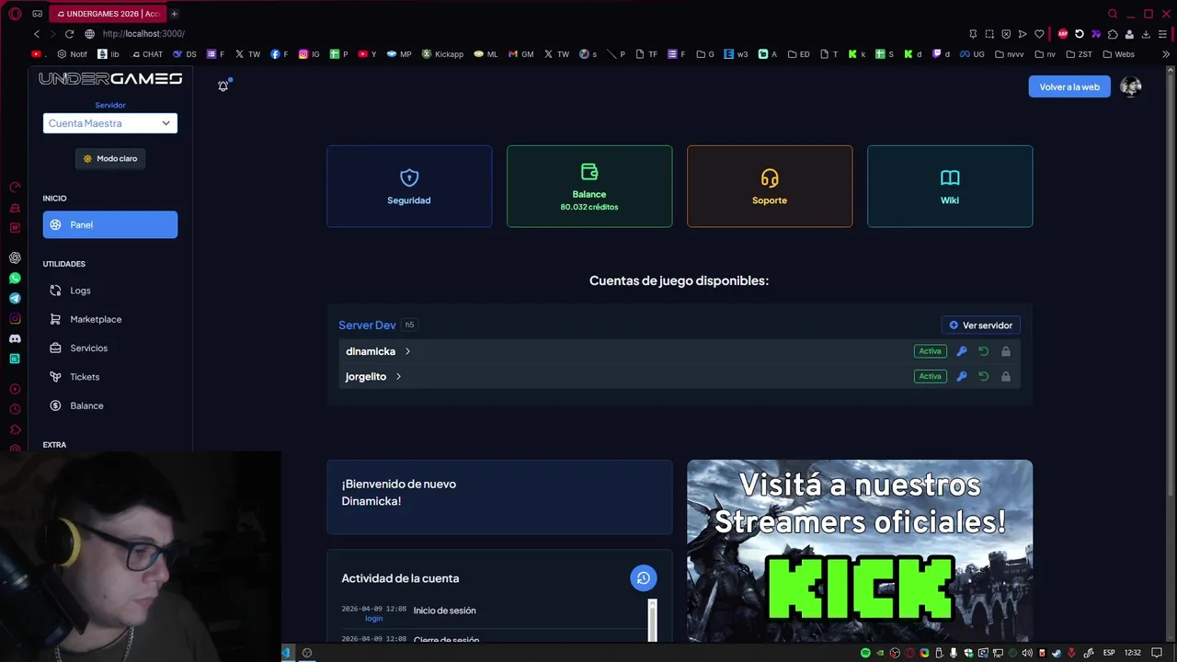Click the padlock icon for jorgelito

pyautogui.click(x=1006, y=376)
